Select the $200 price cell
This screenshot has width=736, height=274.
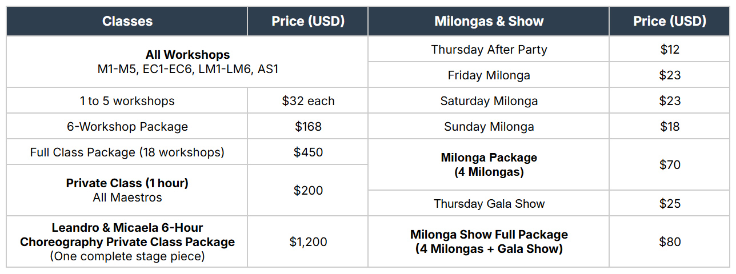click(x=308, y=190)
